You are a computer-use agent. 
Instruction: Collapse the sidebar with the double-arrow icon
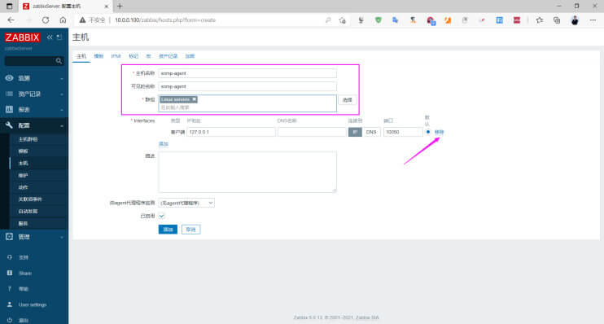pyautogui.click(x=50, y=37)
